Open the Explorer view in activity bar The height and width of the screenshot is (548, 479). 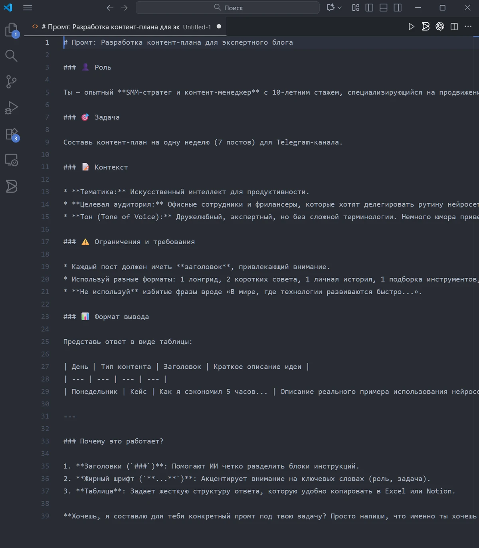point(11,30)
